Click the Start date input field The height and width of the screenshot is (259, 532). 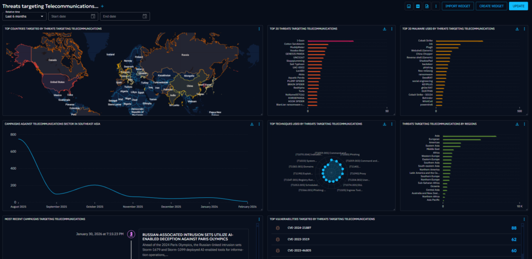[73, 16]
